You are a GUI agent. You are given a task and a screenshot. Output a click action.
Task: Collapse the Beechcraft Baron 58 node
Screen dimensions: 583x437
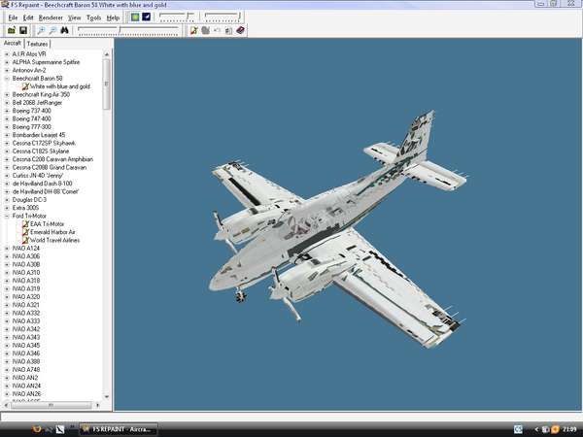pyautogui.click(x=7, y=79)
